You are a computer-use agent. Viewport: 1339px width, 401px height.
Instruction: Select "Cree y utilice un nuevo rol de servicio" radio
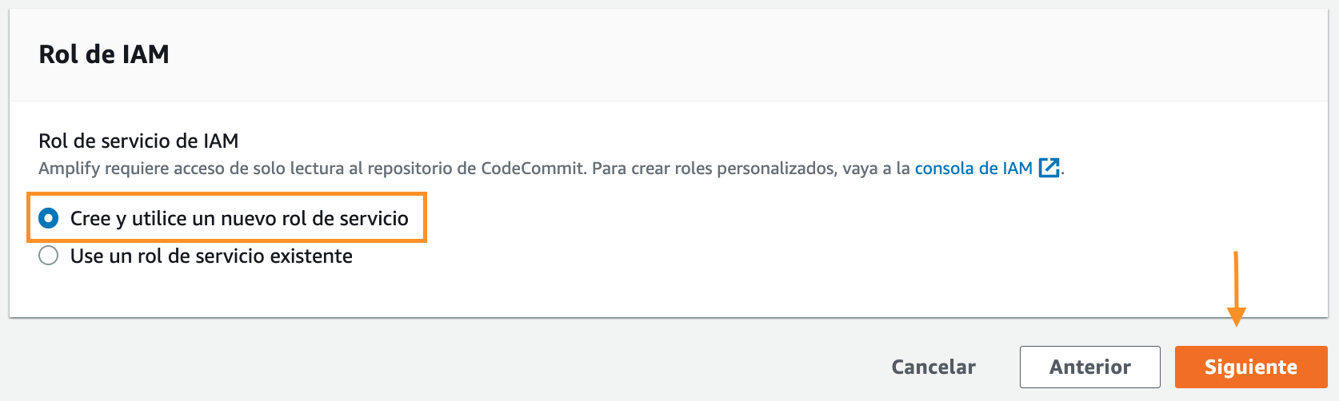(49, 218)
